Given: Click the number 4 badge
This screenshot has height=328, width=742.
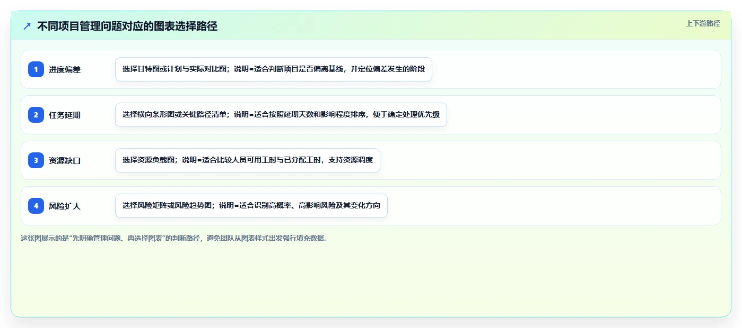Looking at the screenshot, I should (36, 206).
